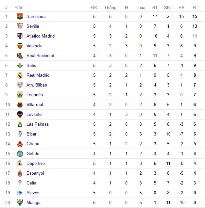This screenshot has width=205, height=208.
Task: Click the Atlético Madrid crest icon
Action: click(20, 36)
